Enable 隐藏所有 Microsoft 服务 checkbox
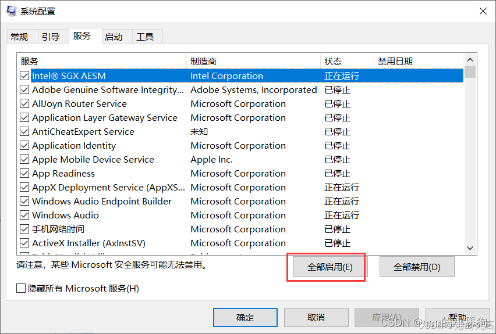This screenshot has height=334, width=496. coord(21,288)
